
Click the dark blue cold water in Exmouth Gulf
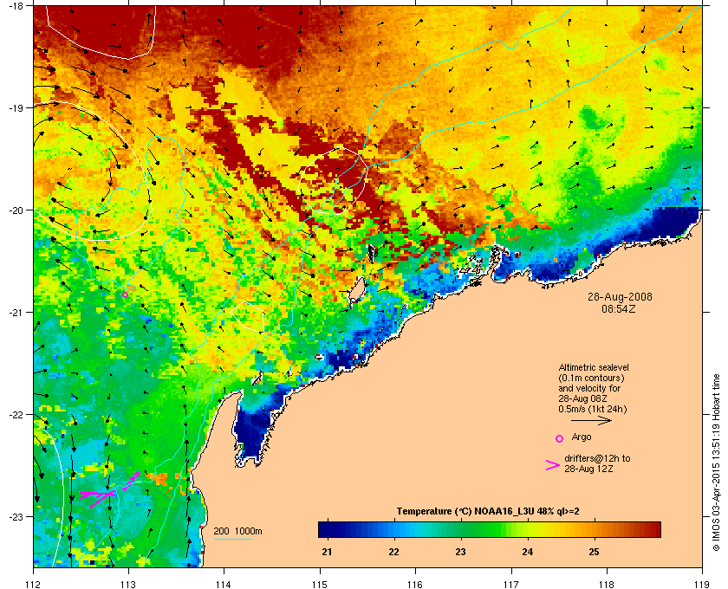tap(253, 431)
